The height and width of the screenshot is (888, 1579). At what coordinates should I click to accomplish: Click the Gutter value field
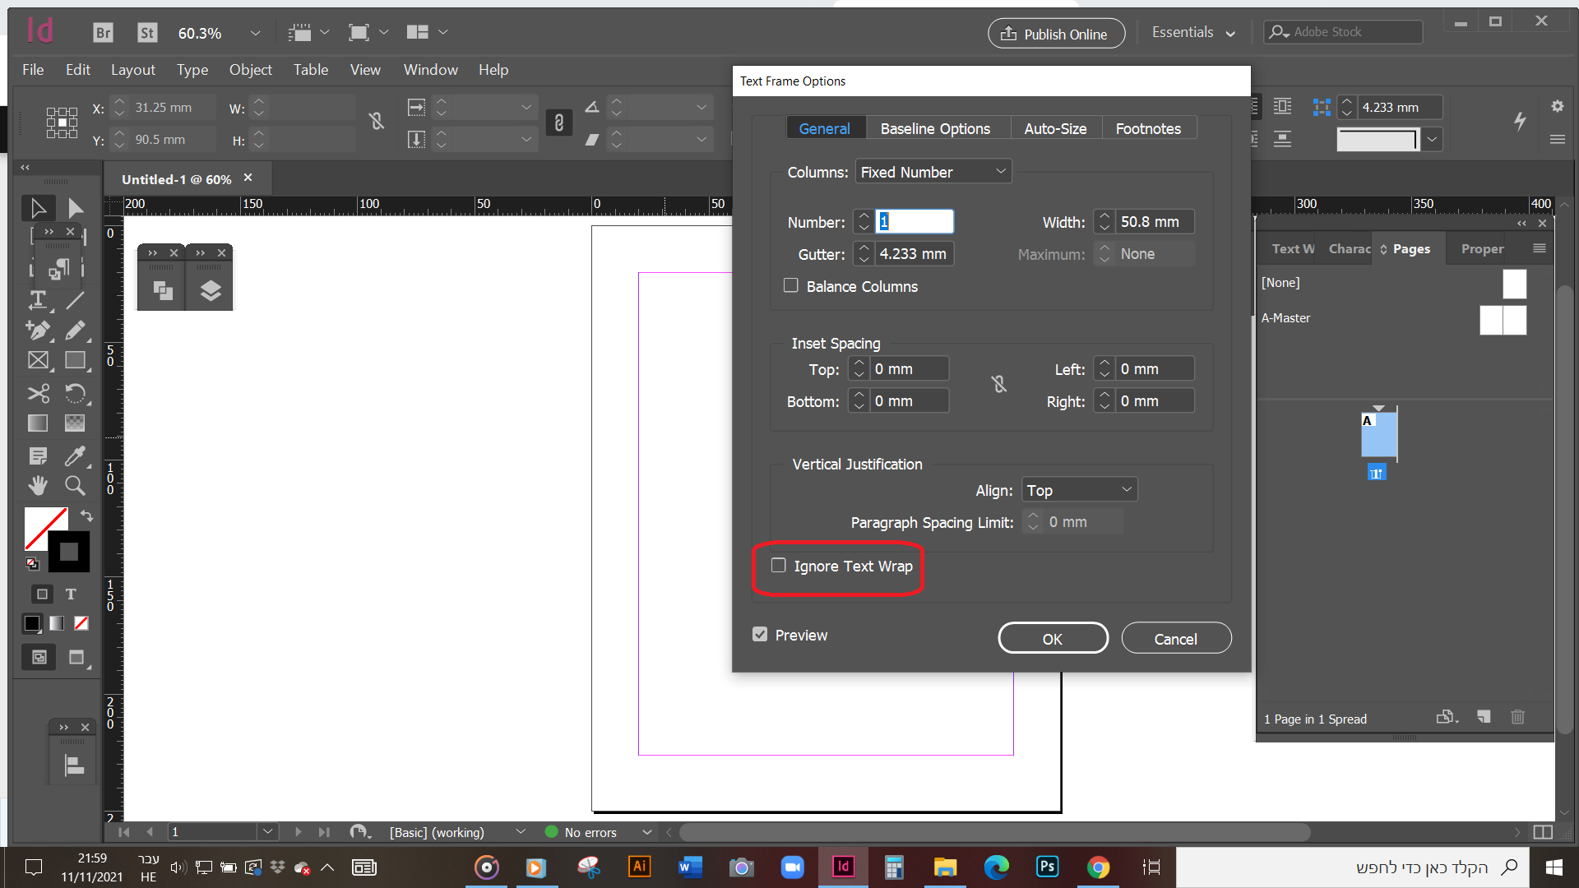pyautogui.click(x=913, y=254)
